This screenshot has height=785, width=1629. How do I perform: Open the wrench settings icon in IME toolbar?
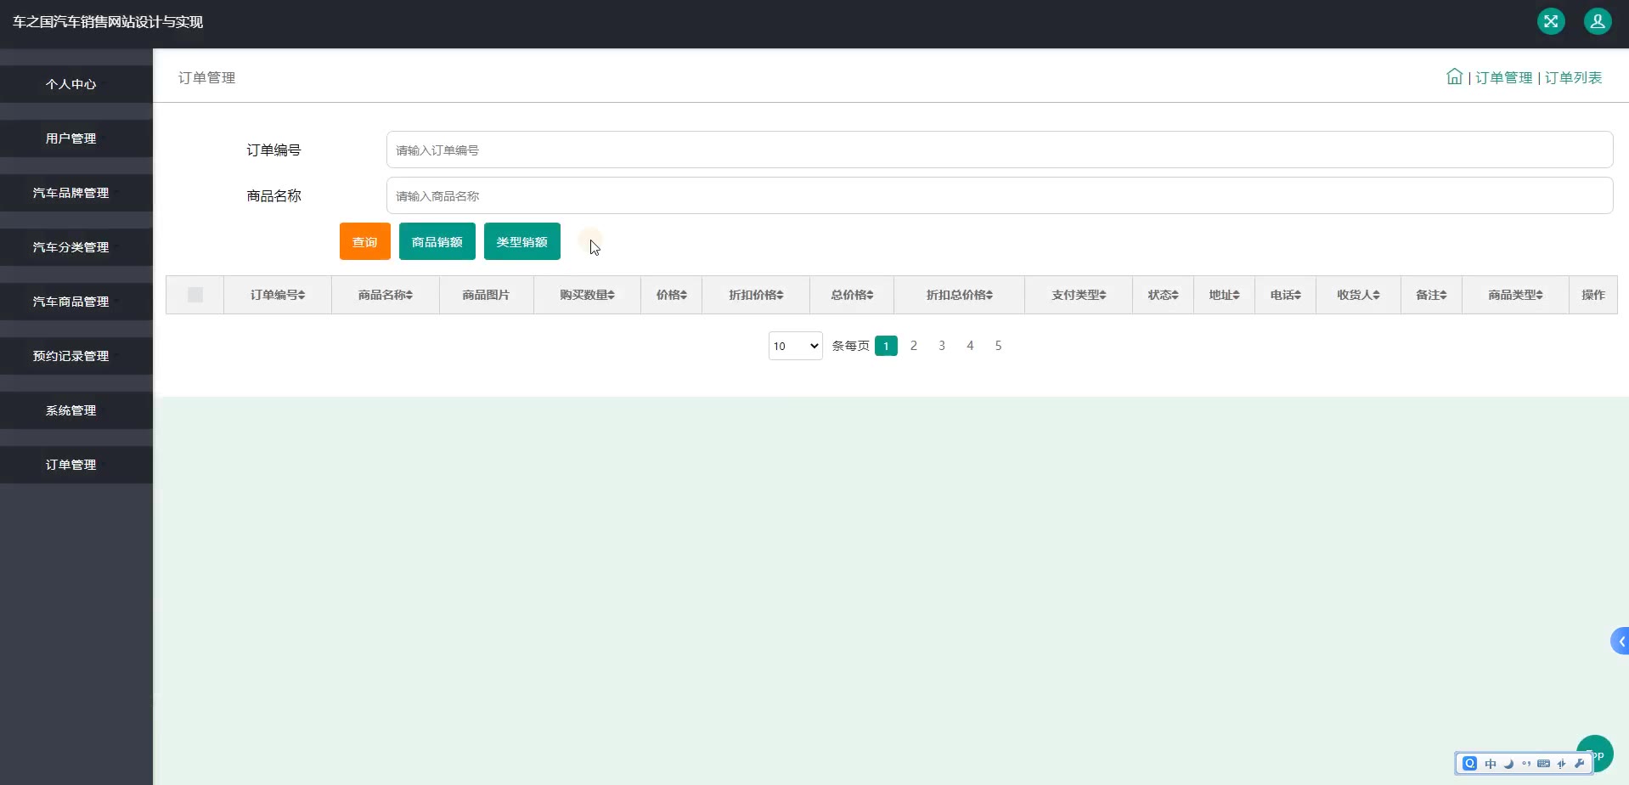point(1579,763)
